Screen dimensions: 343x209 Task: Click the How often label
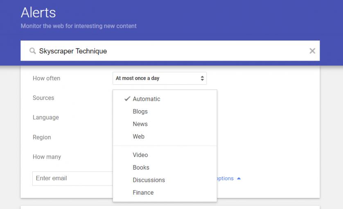pos(46,78)
